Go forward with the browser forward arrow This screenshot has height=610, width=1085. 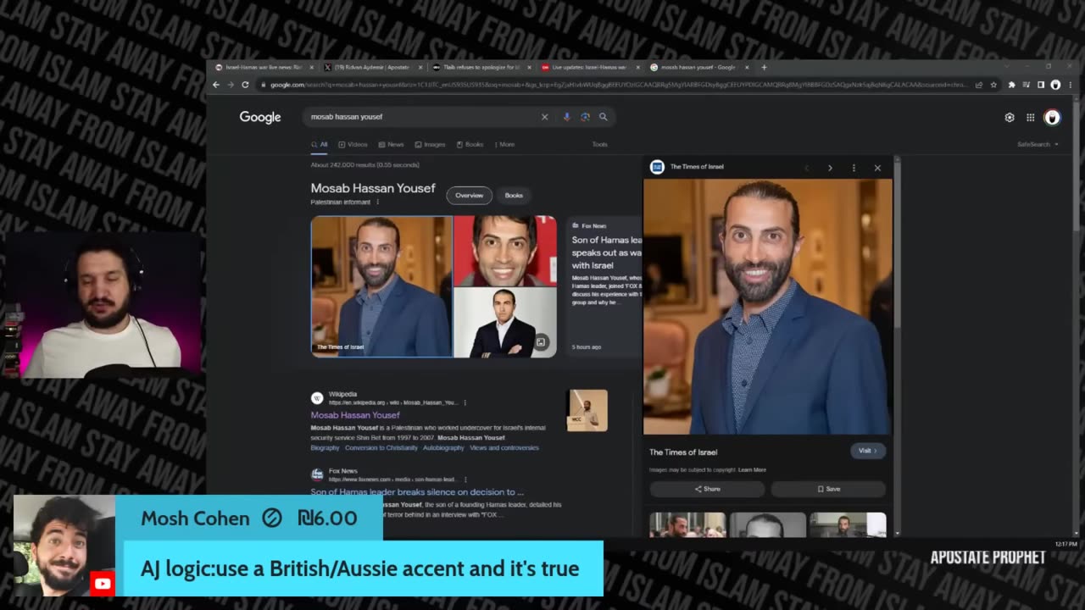pyautogui.click(x=230, y=85)
